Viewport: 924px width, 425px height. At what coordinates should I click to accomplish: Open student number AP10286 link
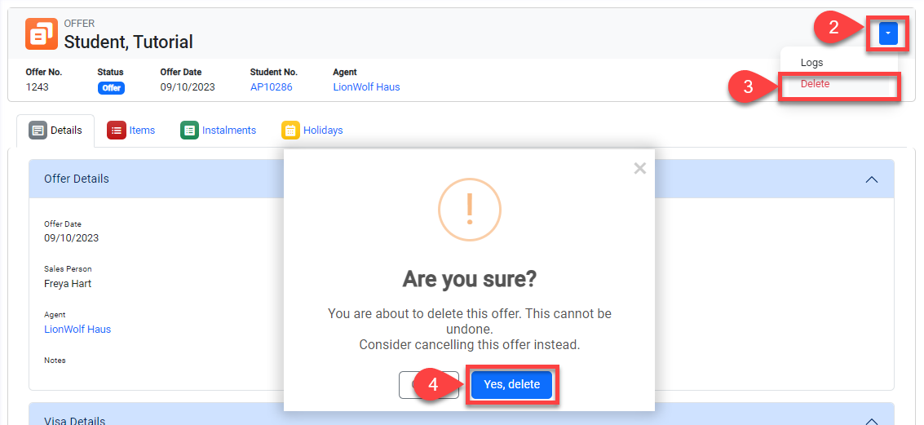pyautogui.click(x=271, y=87)
